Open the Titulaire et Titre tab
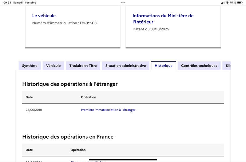 pos(83,66)
